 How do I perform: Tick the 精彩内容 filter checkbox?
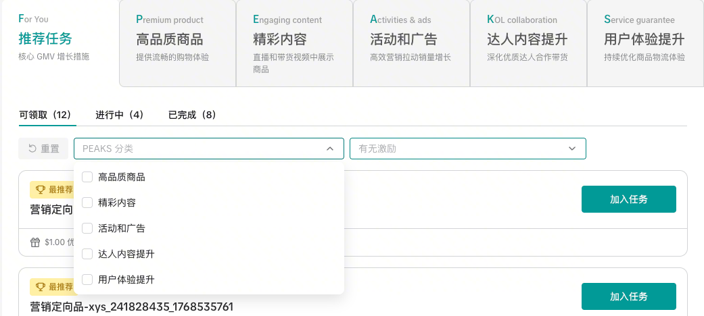point(87,203)
